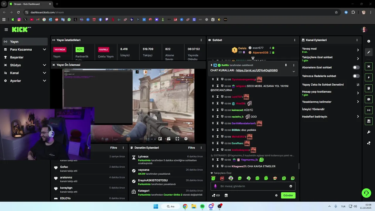Open Discord from the Windows taskbar
Viewport: 375px width, 211px height.
pyautogui.click(x=211, y=206)
